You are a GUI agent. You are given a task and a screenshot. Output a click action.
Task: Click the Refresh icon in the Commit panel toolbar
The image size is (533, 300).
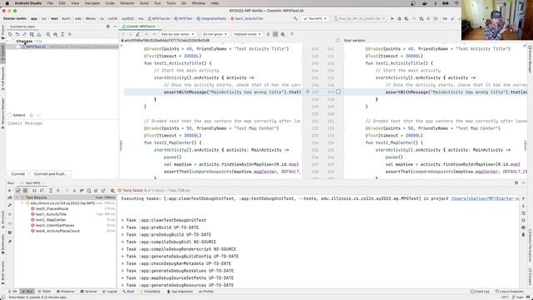[x=10, y=34]
